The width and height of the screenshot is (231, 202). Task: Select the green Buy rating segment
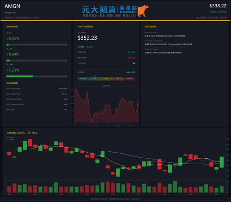coord(95,79)
